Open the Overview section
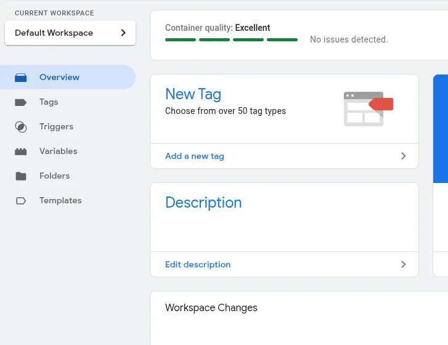This screenshot has height=345, width=448. tap(67, 77)
